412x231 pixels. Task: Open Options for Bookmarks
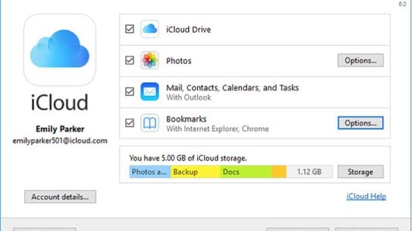click(360, 123)
